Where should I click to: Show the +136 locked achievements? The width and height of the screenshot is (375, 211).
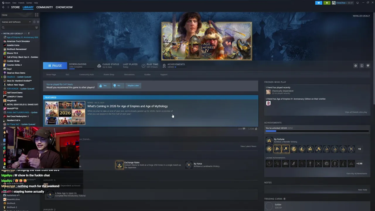point(359,164)
